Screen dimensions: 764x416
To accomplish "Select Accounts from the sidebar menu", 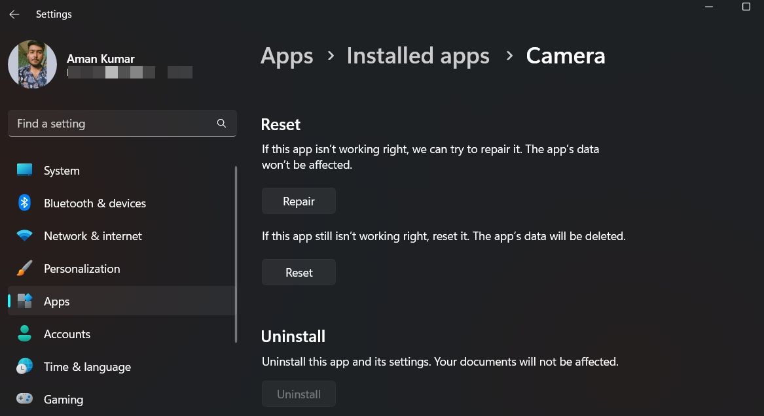I will click(x=67, y=334).
